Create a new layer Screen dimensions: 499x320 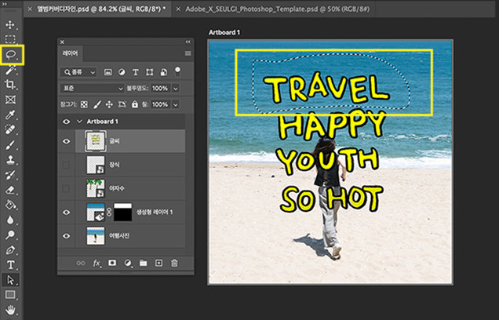[x=158, y=263]
